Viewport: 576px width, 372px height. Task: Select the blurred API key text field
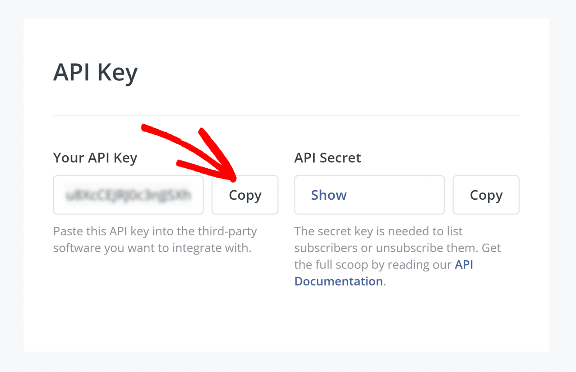tap(128, 195)
